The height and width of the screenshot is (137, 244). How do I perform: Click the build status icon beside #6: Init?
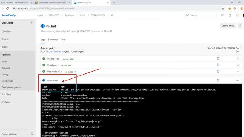tap(43, 26)
